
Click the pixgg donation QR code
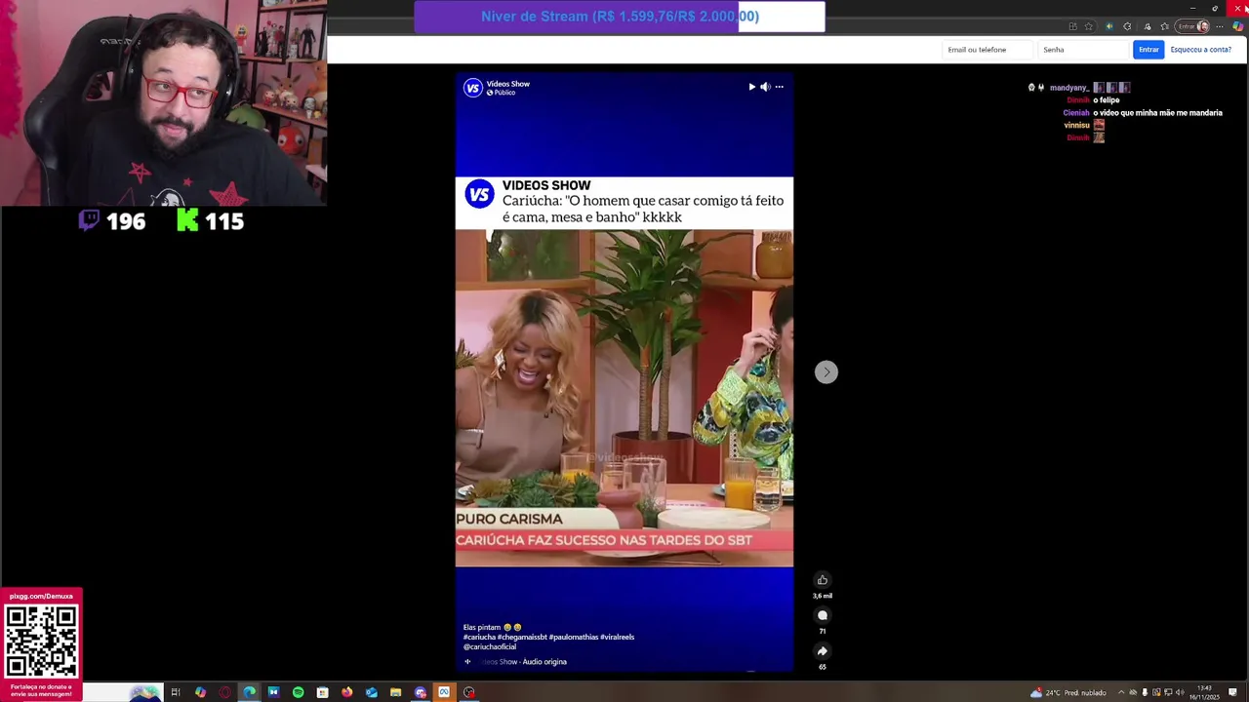[41, 640]
